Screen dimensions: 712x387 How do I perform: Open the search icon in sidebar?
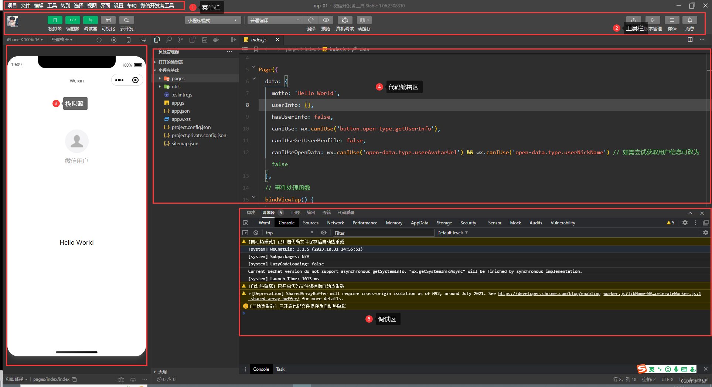click(x=169, y=40)
